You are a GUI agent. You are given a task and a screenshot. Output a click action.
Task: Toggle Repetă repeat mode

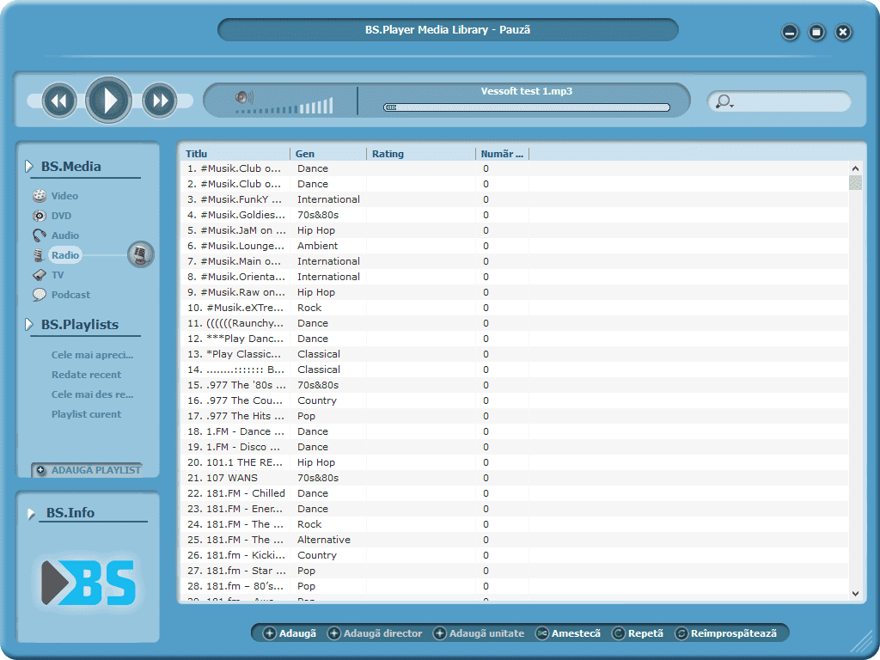(638, 633)
